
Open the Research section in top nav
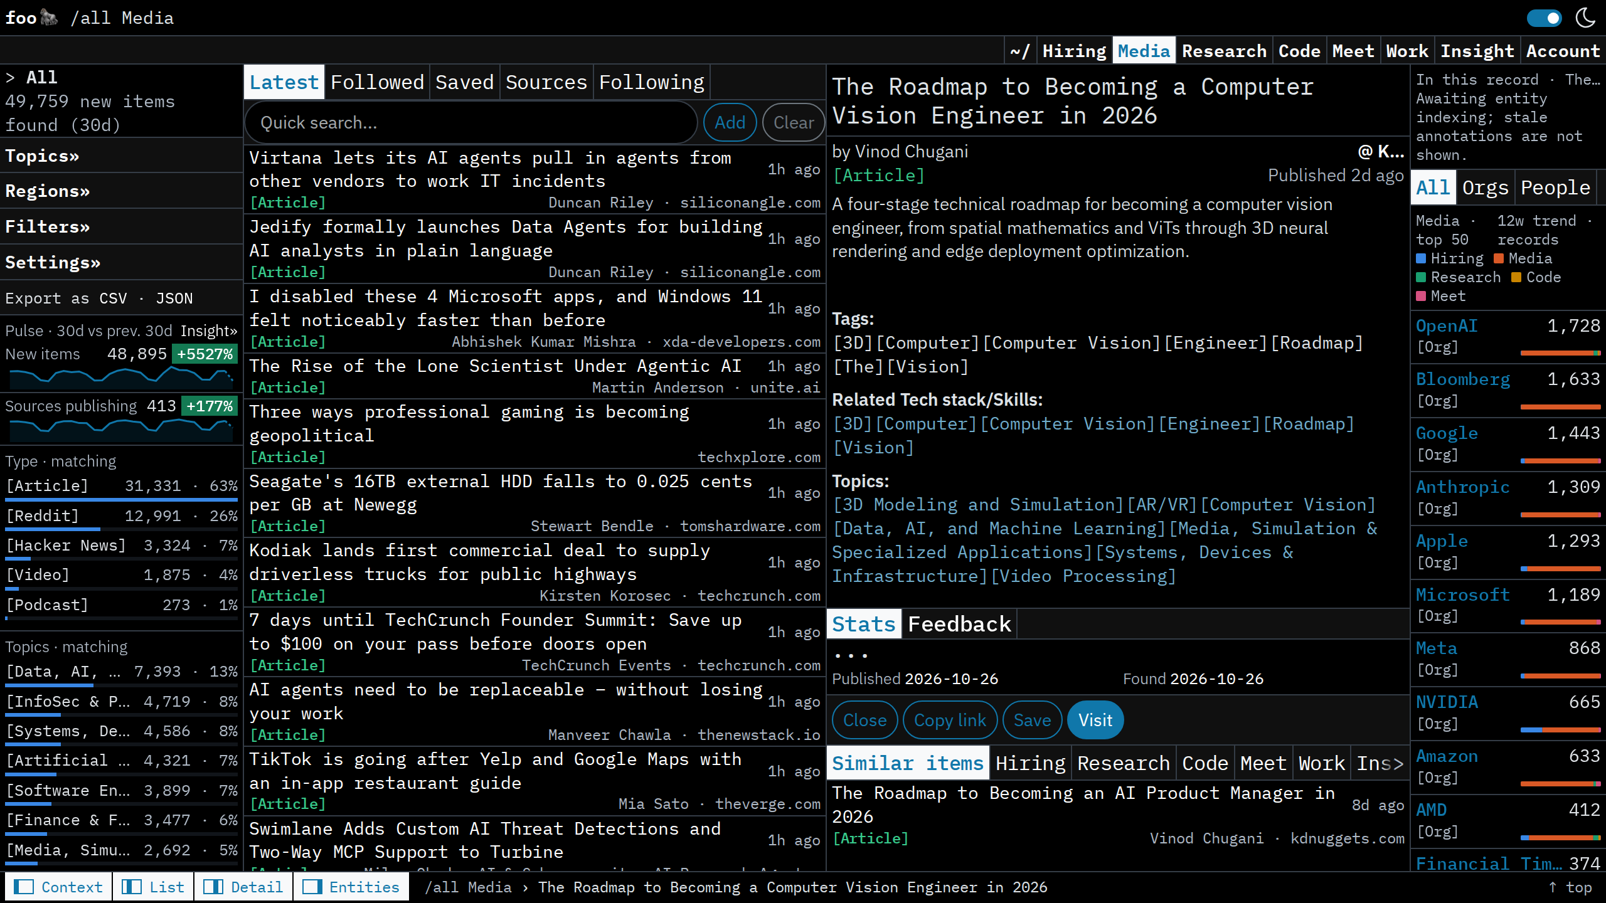tap(1224, 51)
